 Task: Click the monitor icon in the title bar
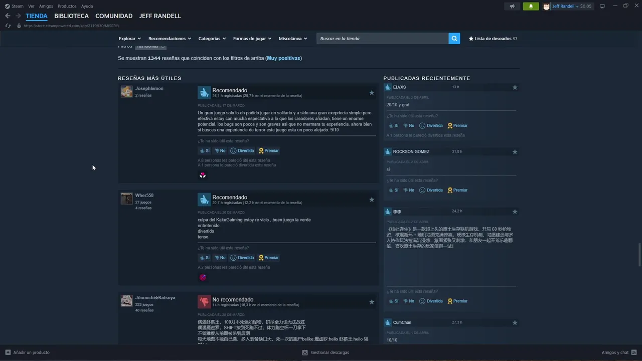click(x=602, y=6)
